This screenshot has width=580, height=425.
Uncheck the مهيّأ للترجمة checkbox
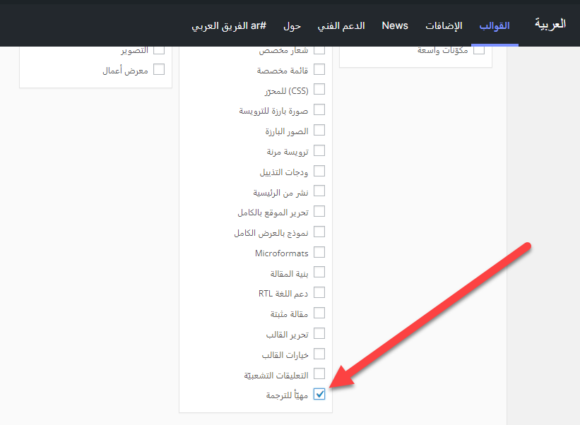pyautogui.click(x=319, y=395)
